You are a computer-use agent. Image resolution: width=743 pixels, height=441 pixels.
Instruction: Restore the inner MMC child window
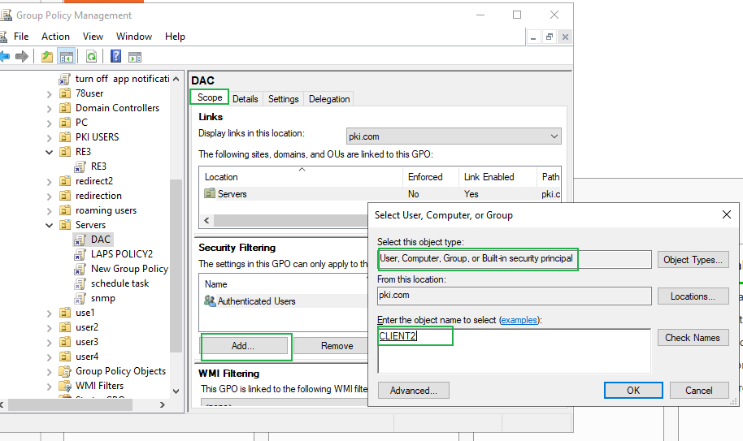550,37
